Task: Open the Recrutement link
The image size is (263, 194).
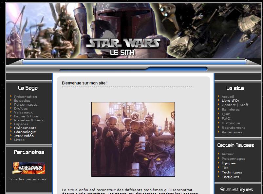Action: point(233,128)
